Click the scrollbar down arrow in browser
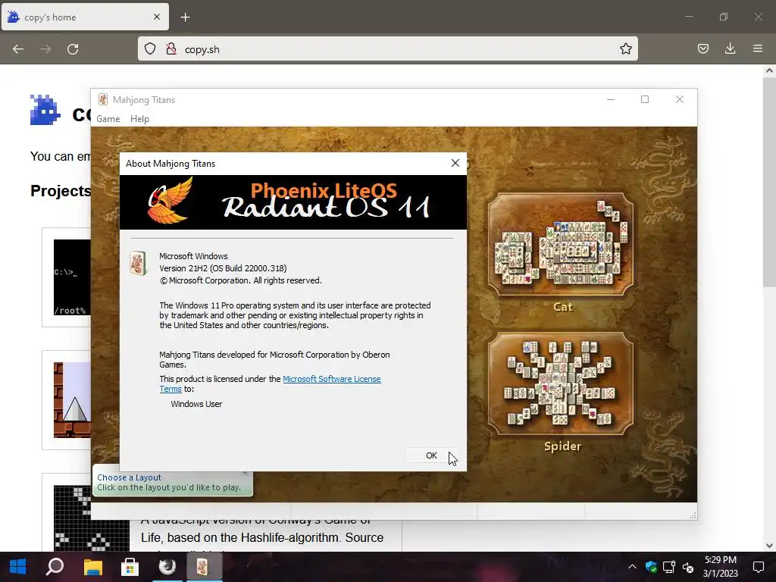Viewport: 776px width, 582px height. pos(769,546)
